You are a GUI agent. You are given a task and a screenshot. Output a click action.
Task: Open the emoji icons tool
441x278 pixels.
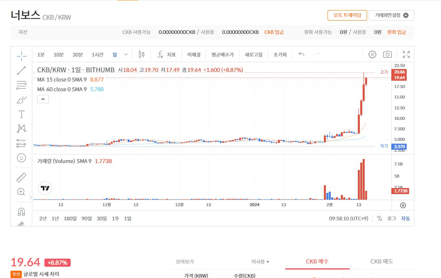(x=21, y=158)
